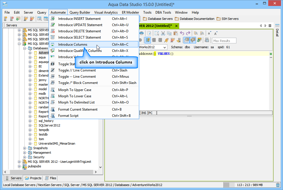Image resolution: width=283 pixels, height=190 pixels.
Task: Select Morph To Upper Case menu entry
Action: (x=94, y=90)
